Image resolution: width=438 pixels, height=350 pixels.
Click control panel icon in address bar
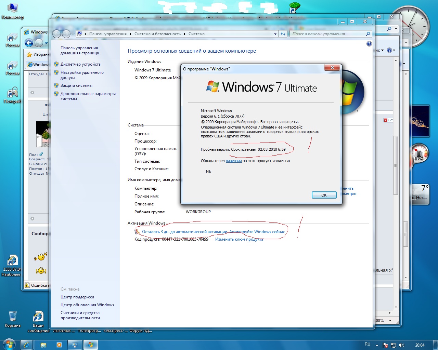(79, 34)
